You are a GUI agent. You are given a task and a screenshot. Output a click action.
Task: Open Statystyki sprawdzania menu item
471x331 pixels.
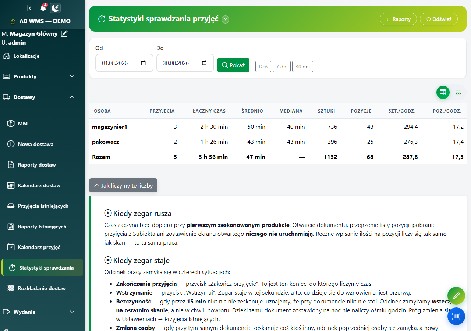click(42, 268)
